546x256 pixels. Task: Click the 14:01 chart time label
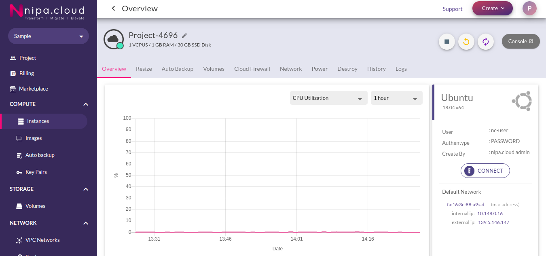[x=296, y=239]
